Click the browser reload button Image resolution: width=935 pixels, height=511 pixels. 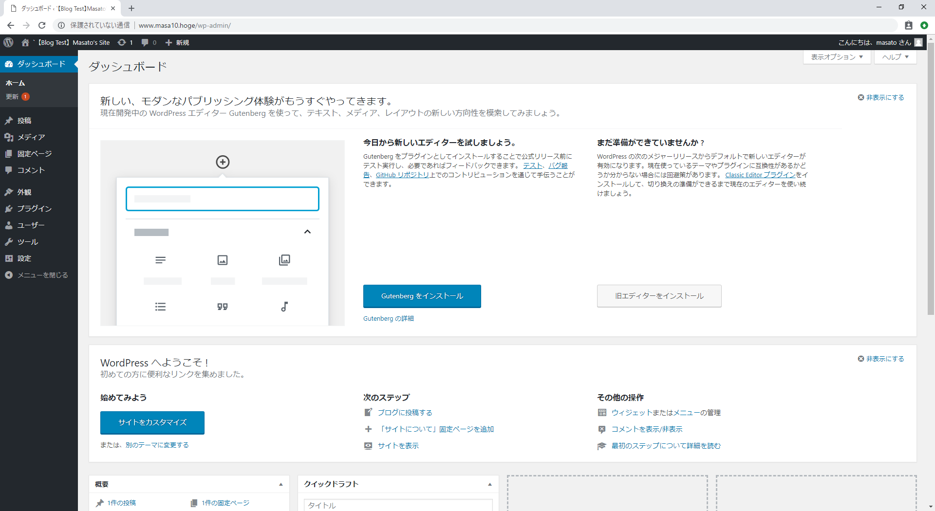tap(42, 25)
